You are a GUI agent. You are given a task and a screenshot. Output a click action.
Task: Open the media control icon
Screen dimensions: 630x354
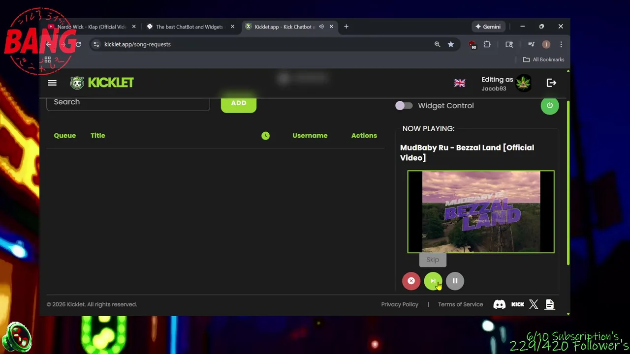point(531,44)
